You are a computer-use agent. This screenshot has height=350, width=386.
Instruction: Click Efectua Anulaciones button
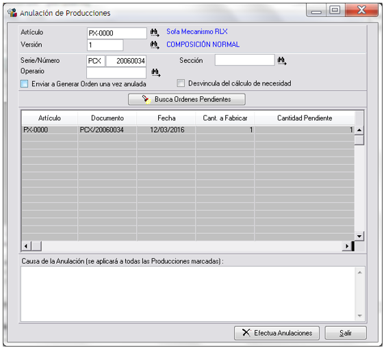click(276, 333)
